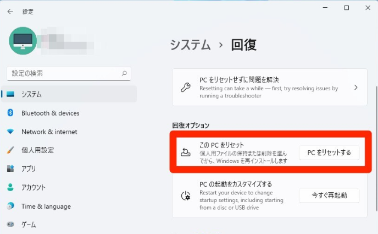Click the search magnifier icon

[124, 73]
